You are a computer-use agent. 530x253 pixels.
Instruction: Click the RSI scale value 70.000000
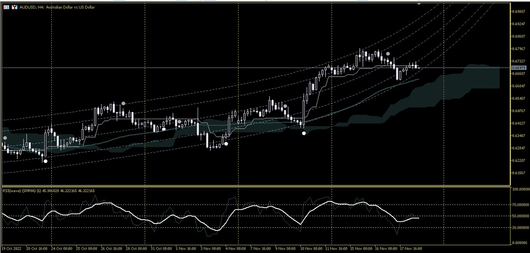pyautogui.click(x=520, y=204)
